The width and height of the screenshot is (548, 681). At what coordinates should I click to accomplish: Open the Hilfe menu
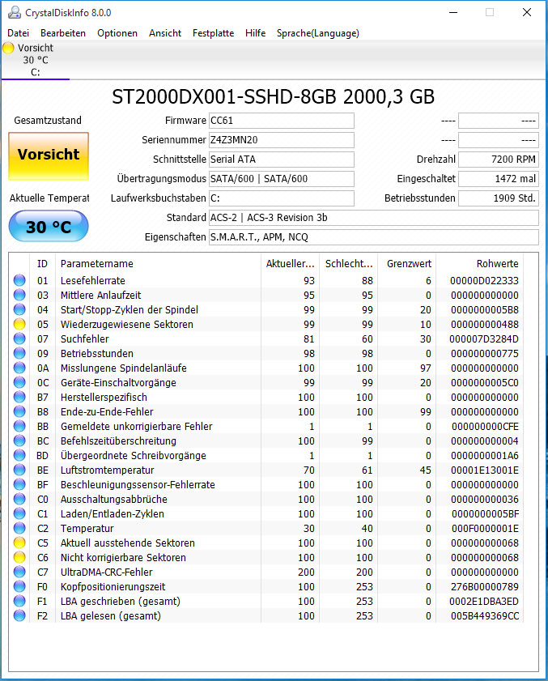coord(255,33)
